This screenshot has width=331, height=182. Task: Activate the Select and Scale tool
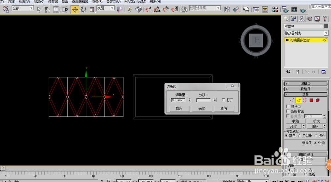click(x=92, y=10)
